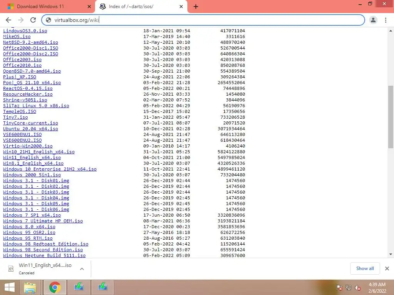This screenshot has height=295, width=394.
Task: Click the Chrome icon in the taskbar
Action: click(x=55, y=287)
